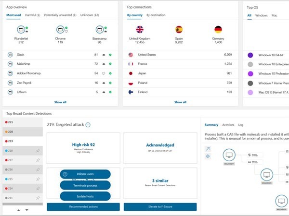Open the options icon beside Targeted attack

(x=88, y=125)
